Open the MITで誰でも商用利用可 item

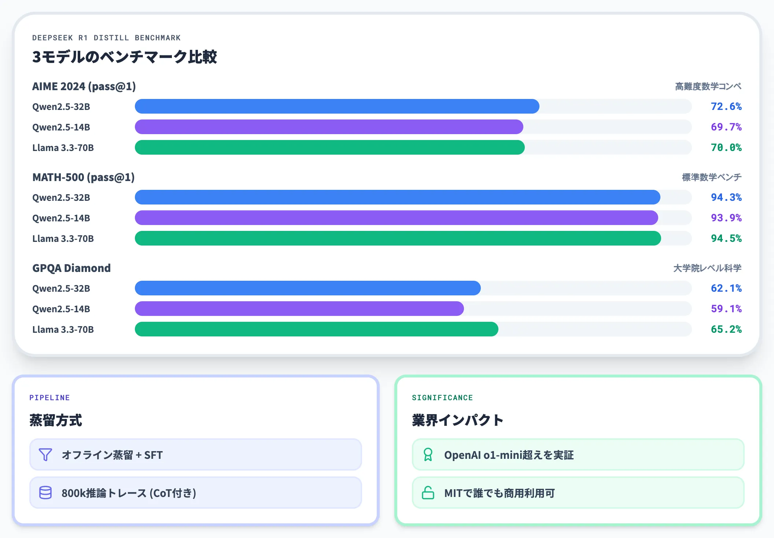tap(578, 493)
